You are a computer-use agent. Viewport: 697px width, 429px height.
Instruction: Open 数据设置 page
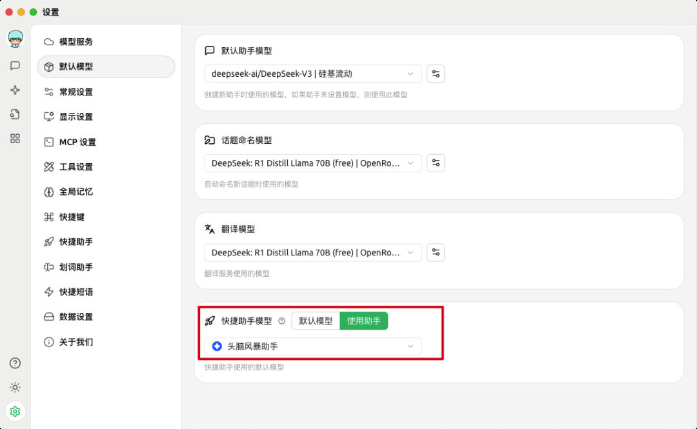(x=106, y=317)
